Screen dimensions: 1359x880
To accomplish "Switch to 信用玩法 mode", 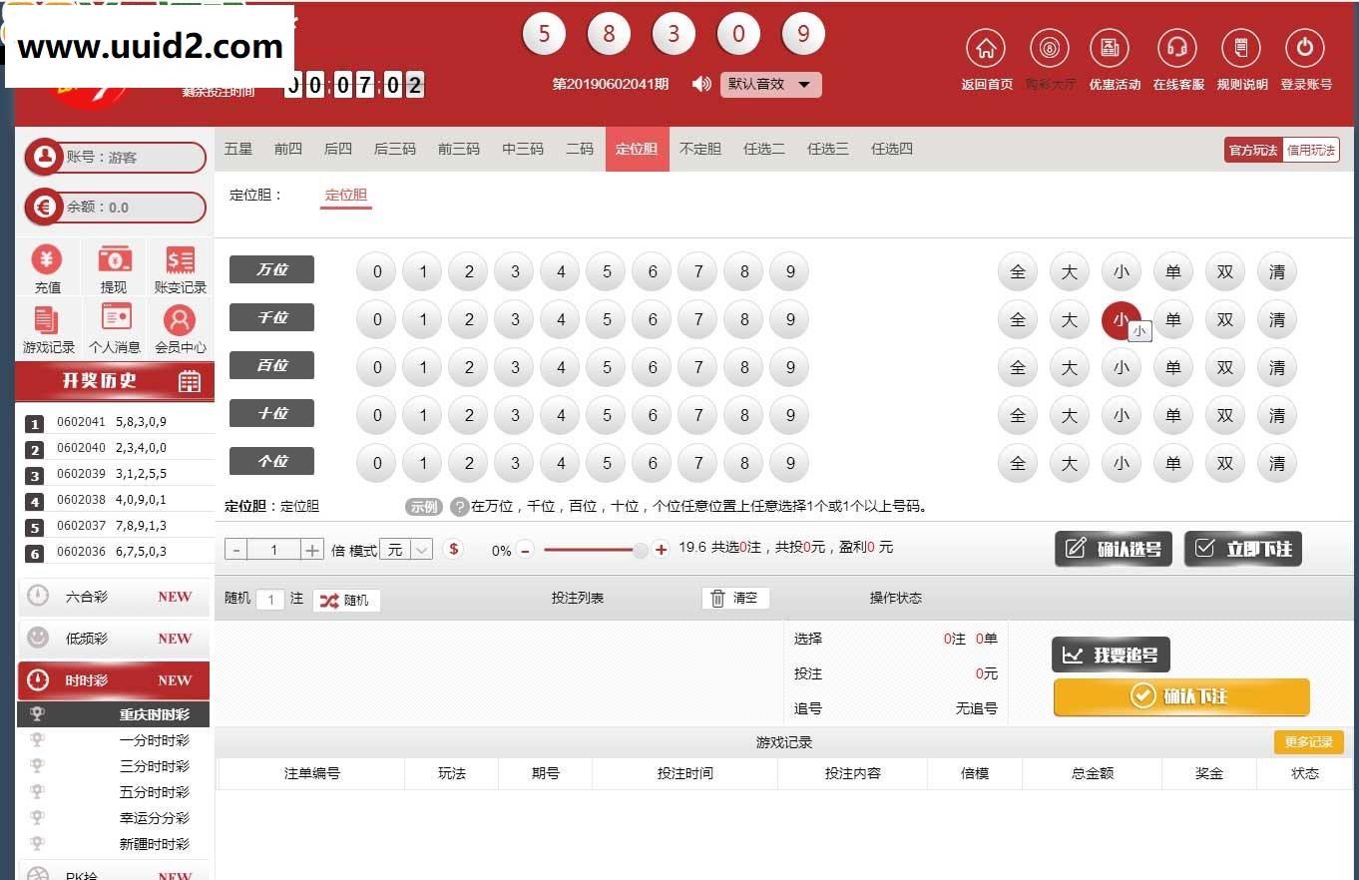I will (1312, 149).
